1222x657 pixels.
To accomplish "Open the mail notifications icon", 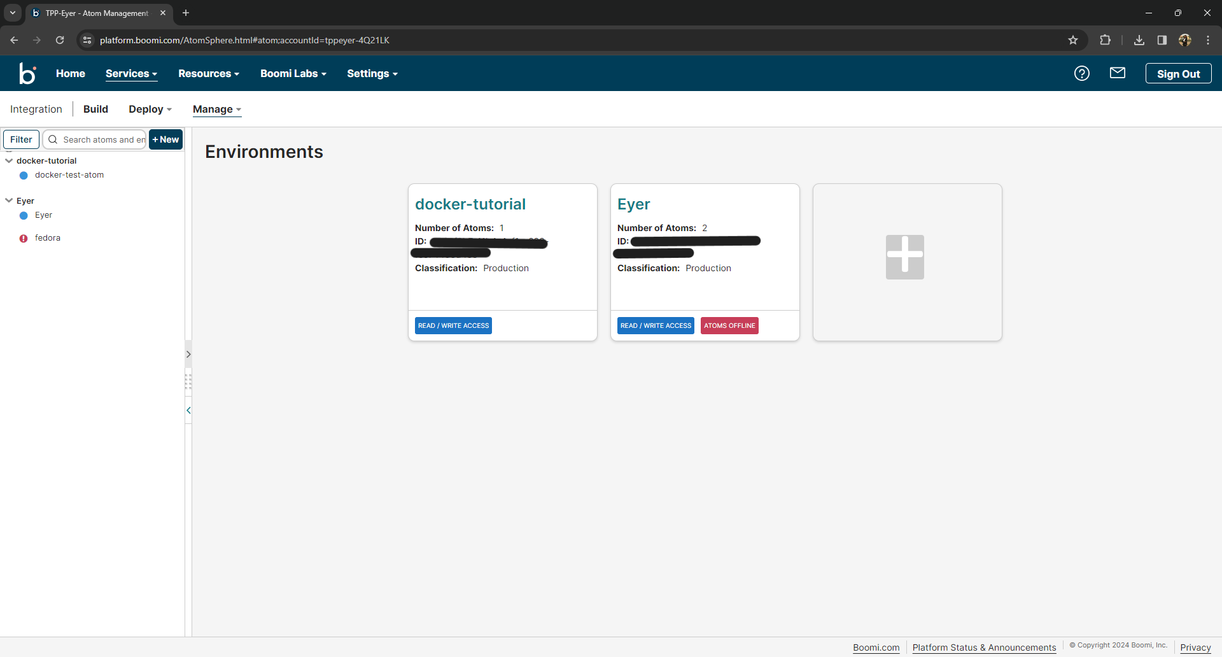I will tap(1118, 73).
